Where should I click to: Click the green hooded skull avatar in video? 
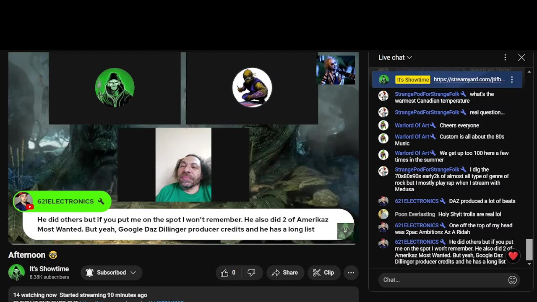[x=115, y=88]
